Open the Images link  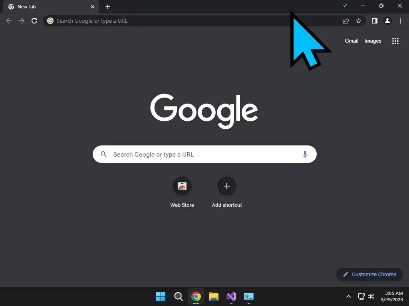tap(373, 41)
